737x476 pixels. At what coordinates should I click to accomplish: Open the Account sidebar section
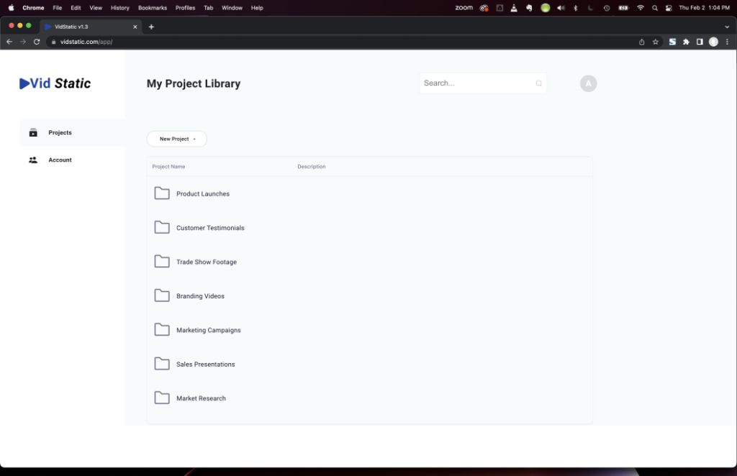coord(60,160)
